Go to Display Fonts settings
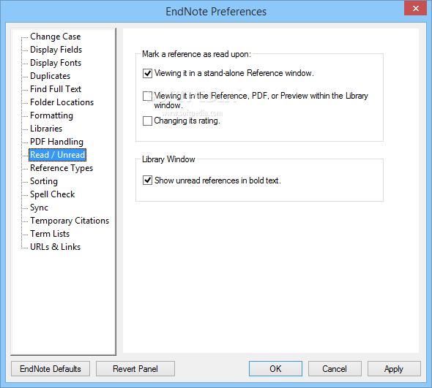This screenshot has height=388, width=432. (56, 63)
